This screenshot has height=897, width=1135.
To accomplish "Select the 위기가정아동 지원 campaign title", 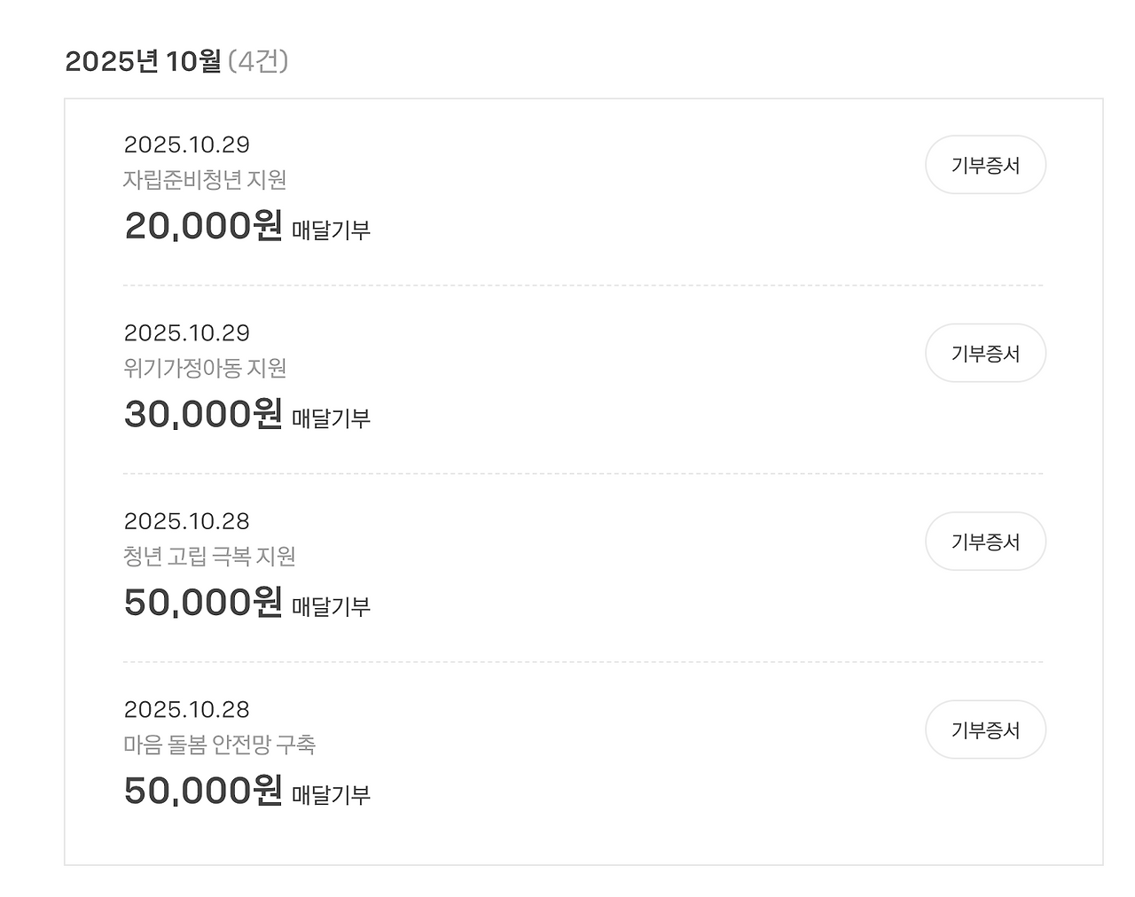I will tap(205, 368).
